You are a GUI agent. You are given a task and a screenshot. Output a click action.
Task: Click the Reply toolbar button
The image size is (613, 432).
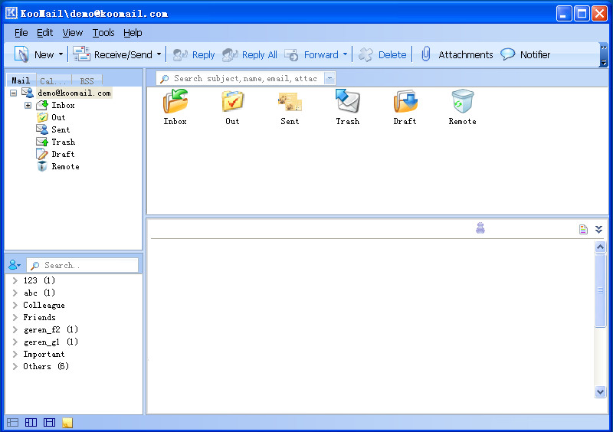point(194,54)
